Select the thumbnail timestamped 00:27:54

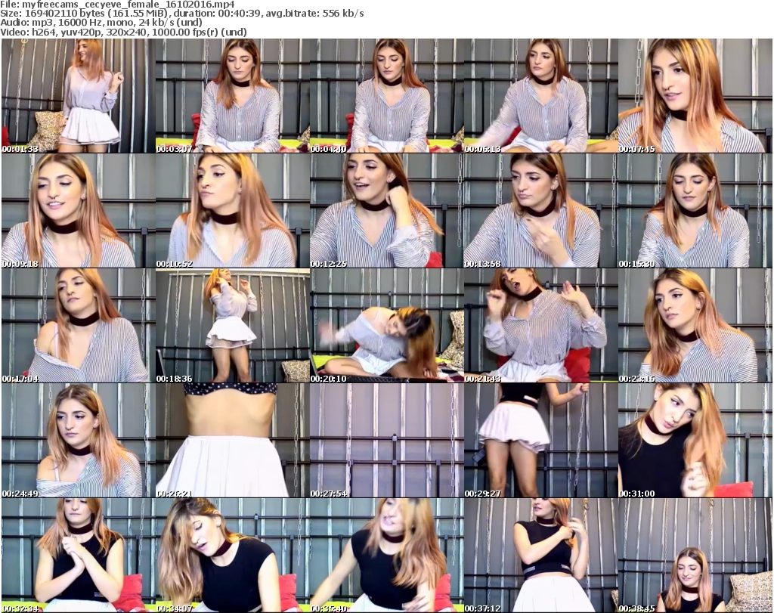click(386, 441)
